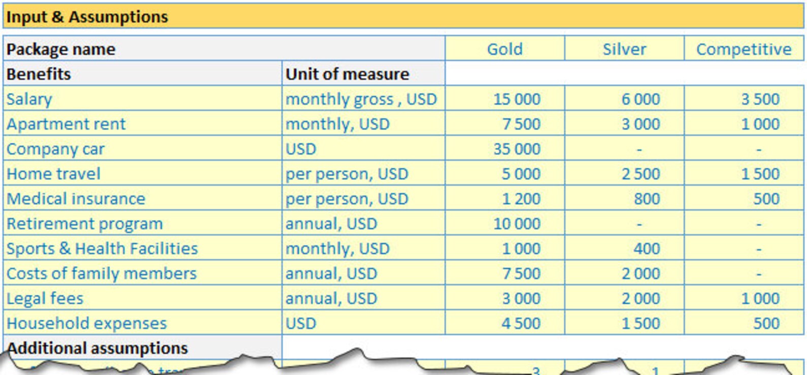Select Gold Household expenses value 4 500
The image size is (807, 375).
coord(505,323)
